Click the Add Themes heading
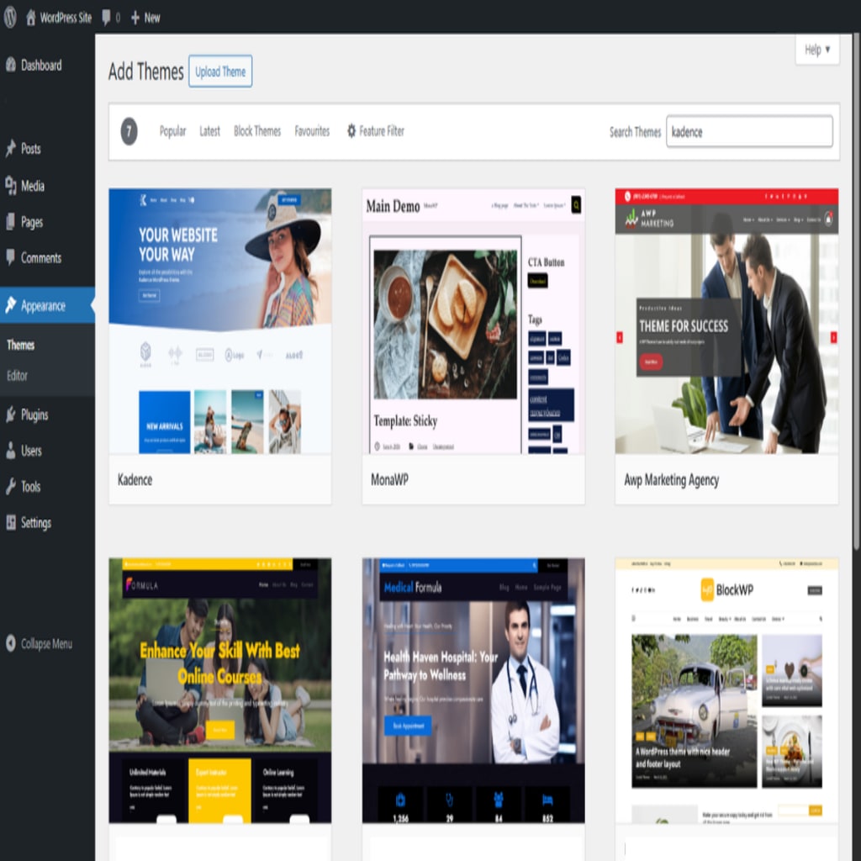Screen dimensions: 861x861 click(x=145, y=71)
